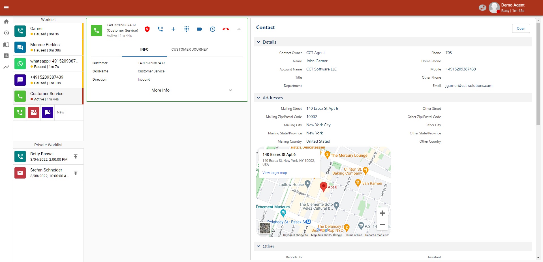Open View larger map link
Screen dimensions: 543x262
(x=274, y=173)
